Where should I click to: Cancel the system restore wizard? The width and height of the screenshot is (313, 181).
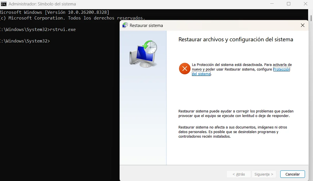292,174
